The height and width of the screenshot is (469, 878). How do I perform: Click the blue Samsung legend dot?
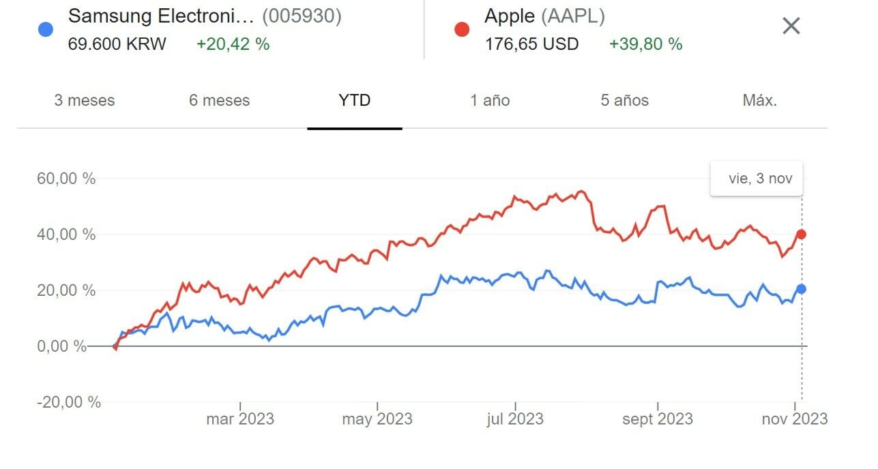click(46, 30)
